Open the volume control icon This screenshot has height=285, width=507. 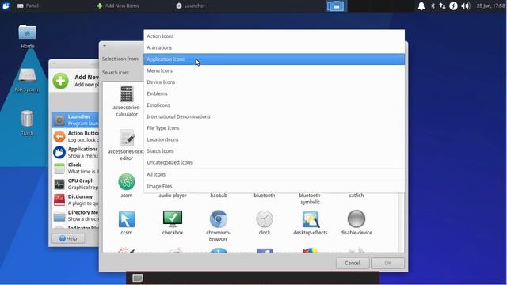pyautogui.click(x=465, y=6)
